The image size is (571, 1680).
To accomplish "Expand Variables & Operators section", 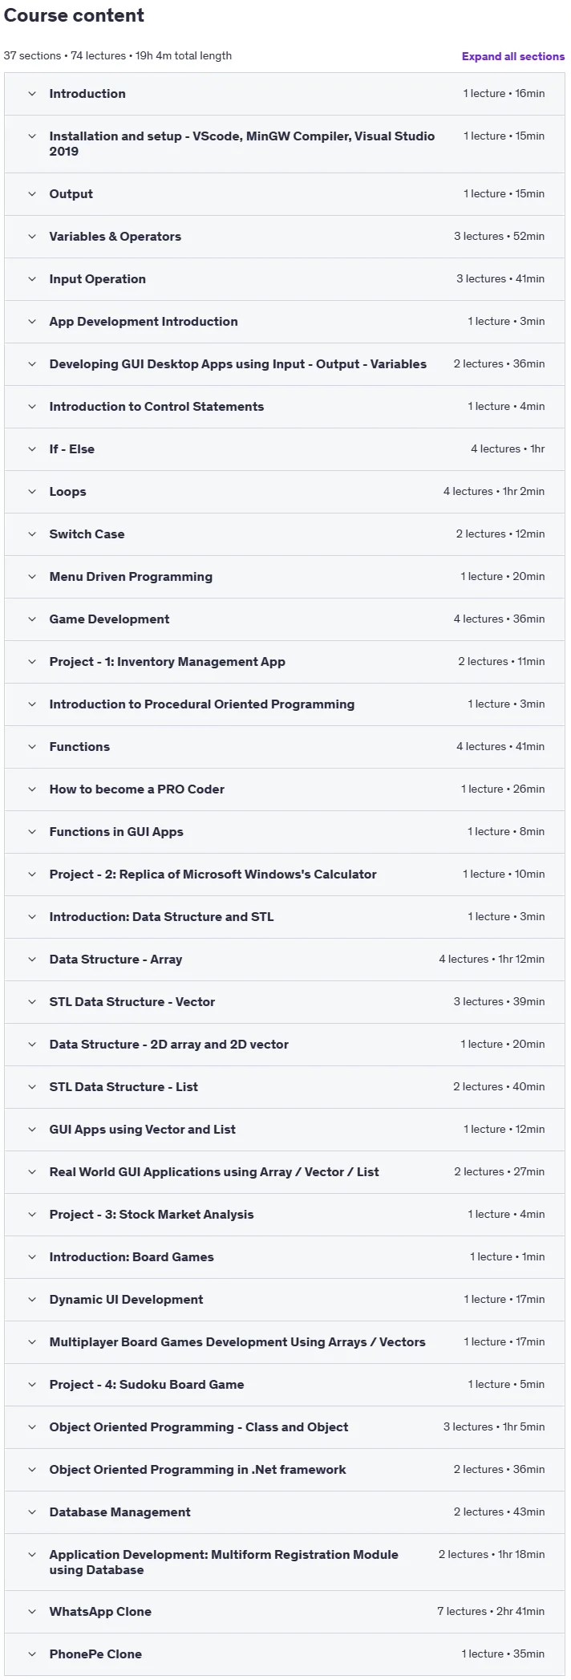I will tap(285, 237).
